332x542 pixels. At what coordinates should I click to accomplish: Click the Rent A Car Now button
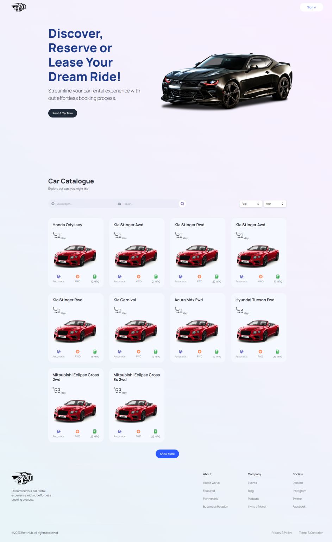[x=63, y=113]
